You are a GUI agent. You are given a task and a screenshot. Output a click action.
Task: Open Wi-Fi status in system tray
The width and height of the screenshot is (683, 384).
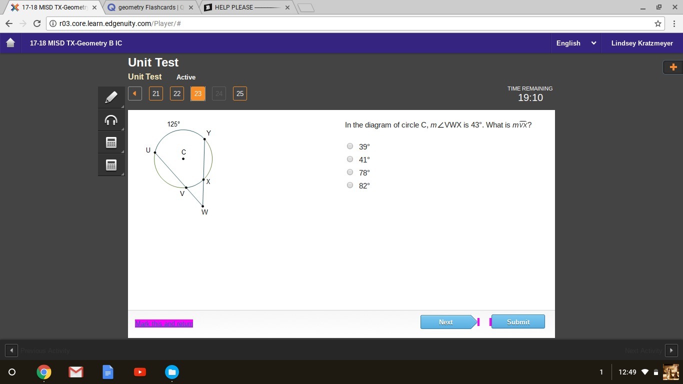click(645, 372)
